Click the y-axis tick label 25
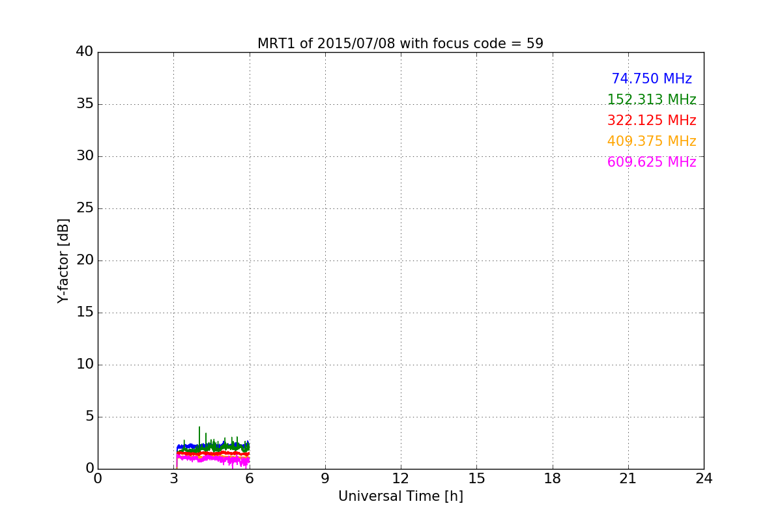 pos(85,208)
